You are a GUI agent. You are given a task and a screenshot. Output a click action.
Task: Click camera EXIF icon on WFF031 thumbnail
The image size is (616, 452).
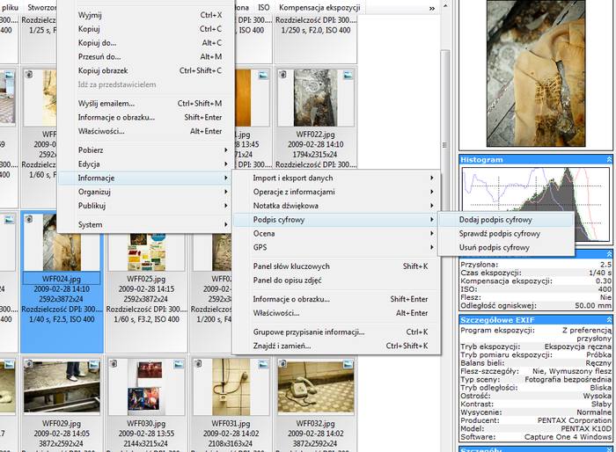[198, 364]
